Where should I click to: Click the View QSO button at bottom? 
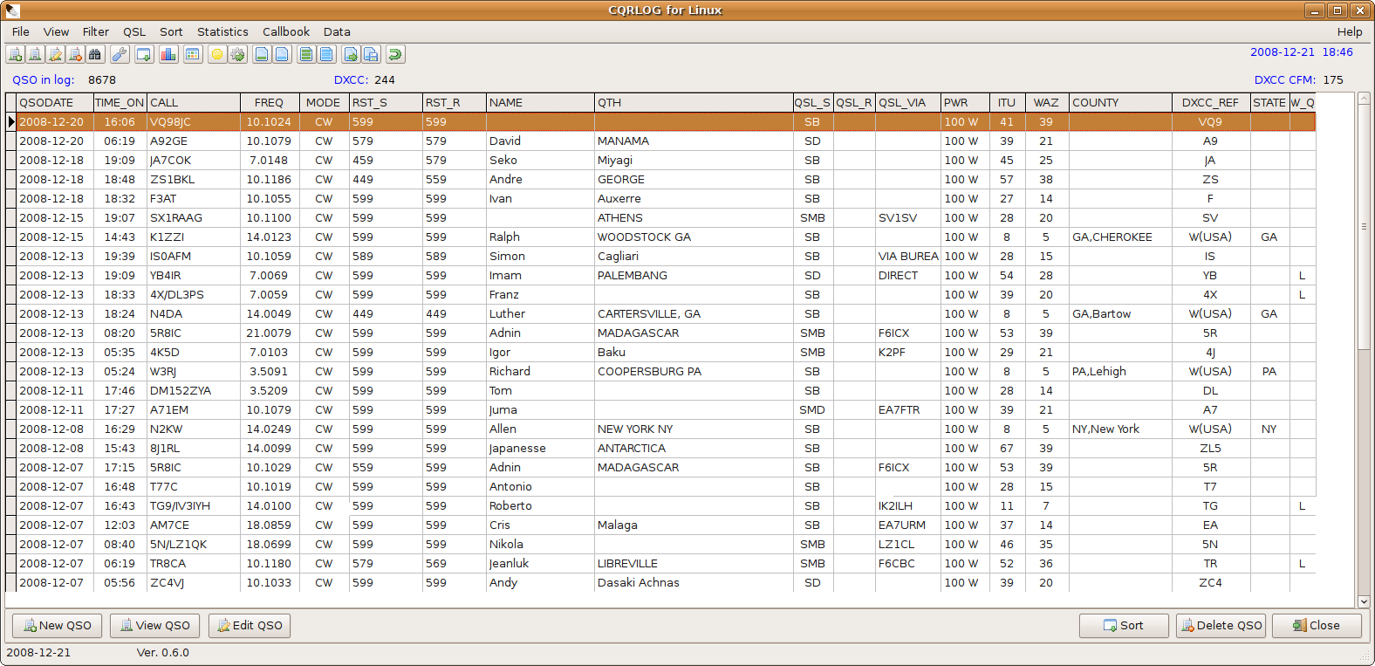[x=154, y=626]
